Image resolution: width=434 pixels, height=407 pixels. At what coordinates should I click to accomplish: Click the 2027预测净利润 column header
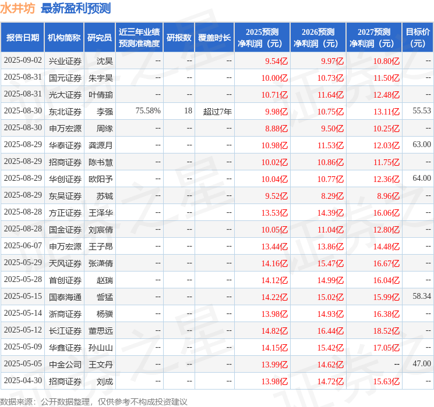click(x=374, y=38)
